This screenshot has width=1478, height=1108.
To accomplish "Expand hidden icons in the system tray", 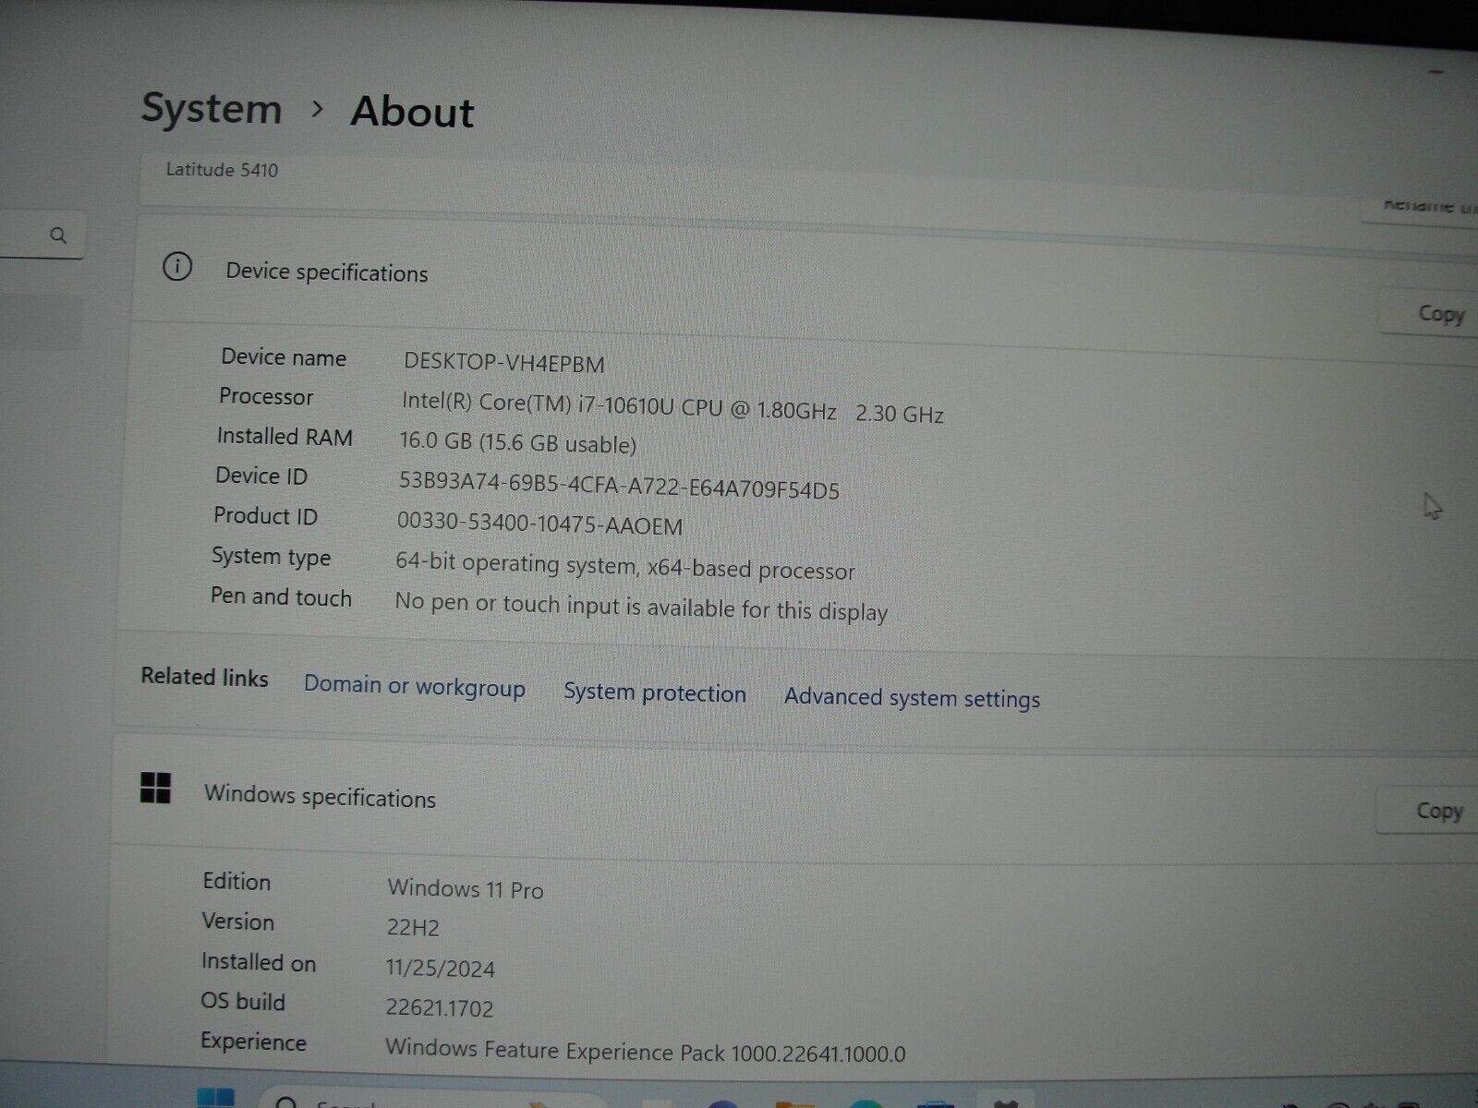I will pyautogui.click(x=1288, y=1104).
